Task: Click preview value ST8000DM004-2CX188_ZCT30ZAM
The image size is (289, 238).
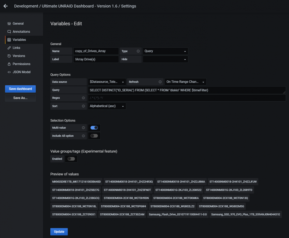Action: 122,214
